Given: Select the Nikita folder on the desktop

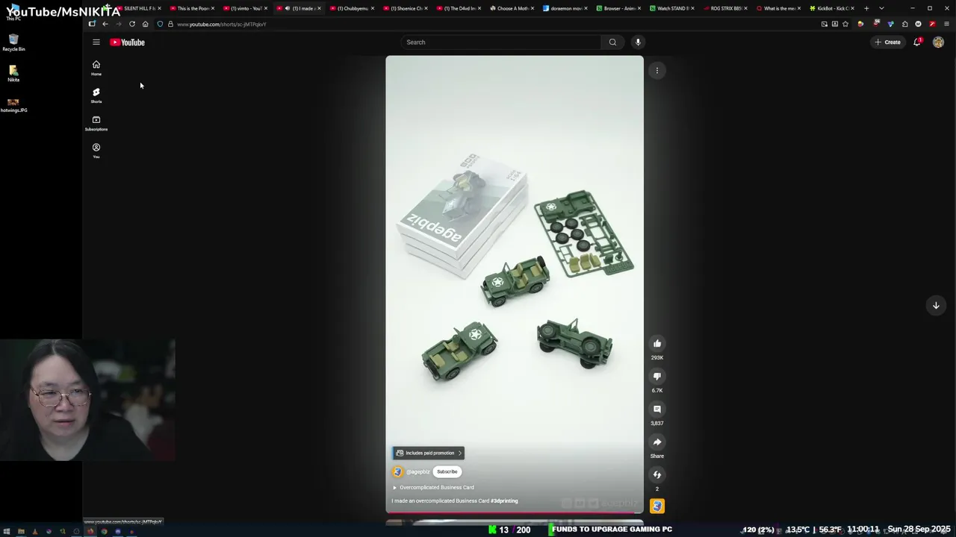Looking at the screenshot, I should [13, 73].
